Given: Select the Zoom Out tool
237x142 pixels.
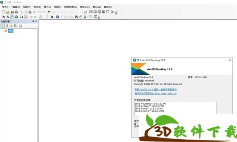Looking at the screenshot, I should click(x=8, y=17).
